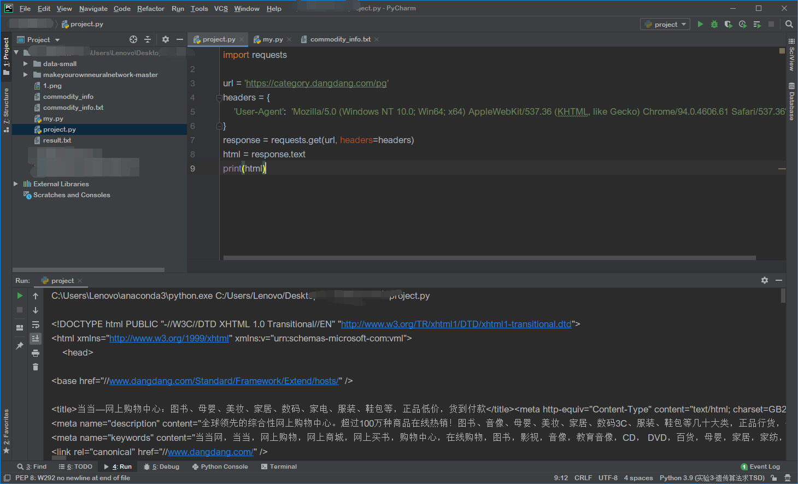Run the project configuration from toolbar

700,24
